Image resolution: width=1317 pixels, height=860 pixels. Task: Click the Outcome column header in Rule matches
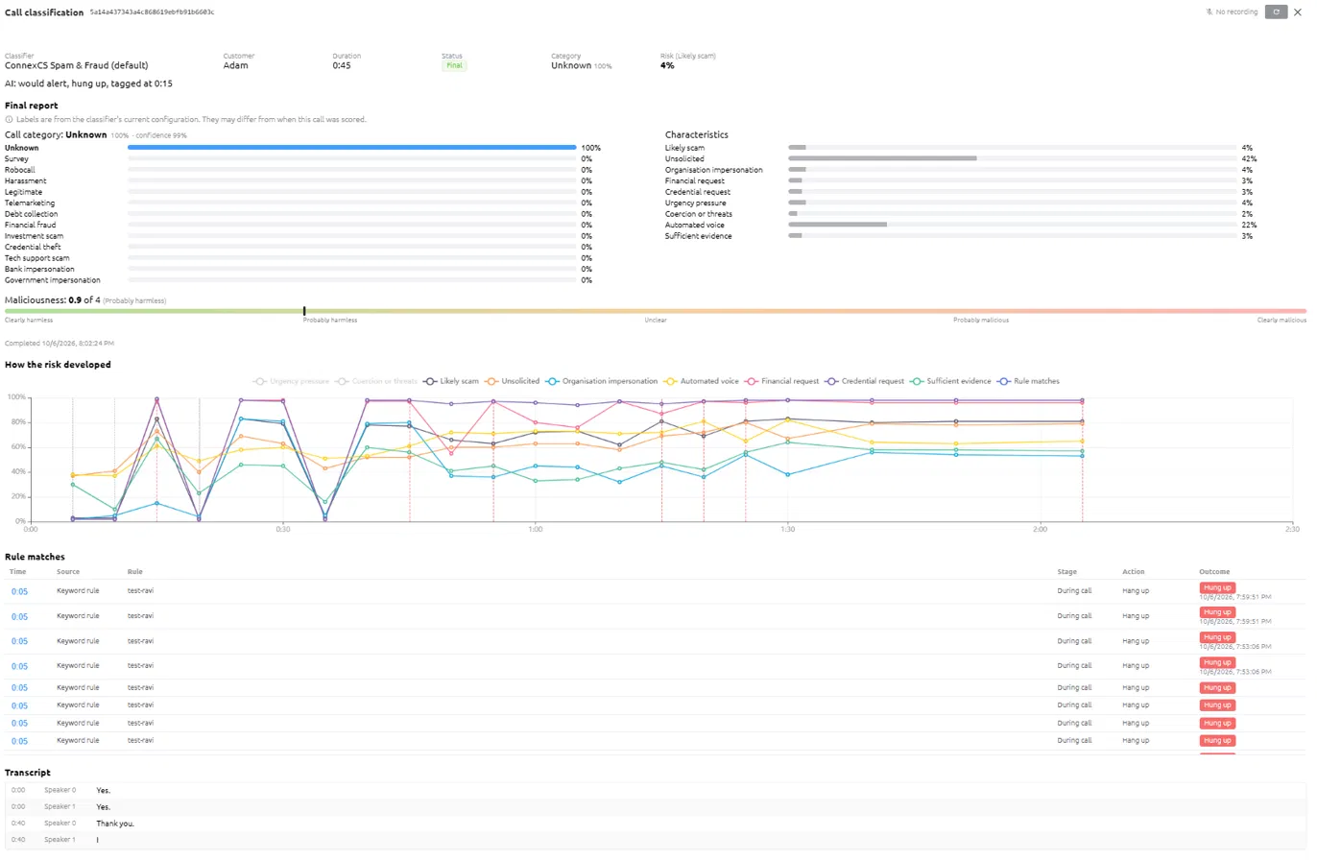[x=1214, y=571]
